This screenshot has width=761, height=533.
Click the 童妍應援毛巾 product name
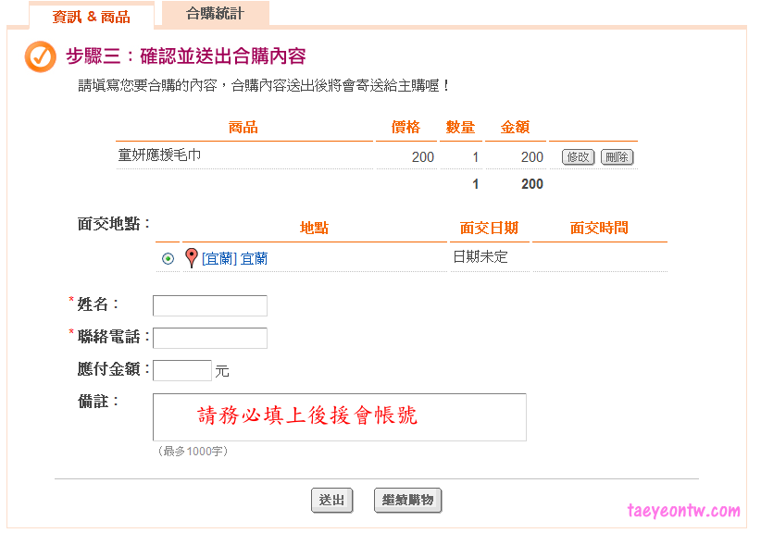[159, 155]
